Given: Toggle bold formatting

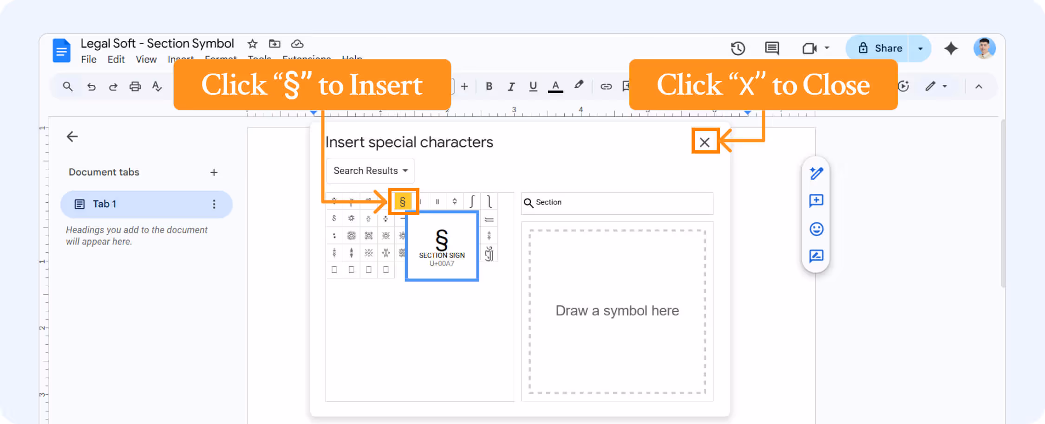Looking at the screenshot, I should (489, 86).
